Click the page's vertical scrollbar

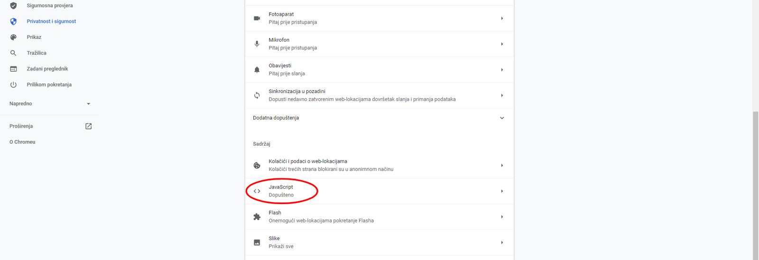point(756,185)
